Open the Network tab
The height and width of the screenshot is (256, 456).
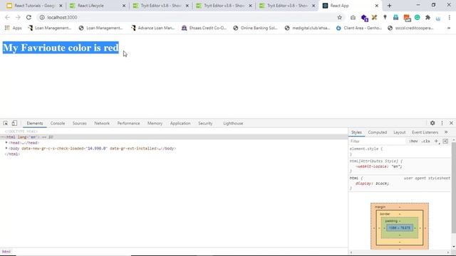102,123
